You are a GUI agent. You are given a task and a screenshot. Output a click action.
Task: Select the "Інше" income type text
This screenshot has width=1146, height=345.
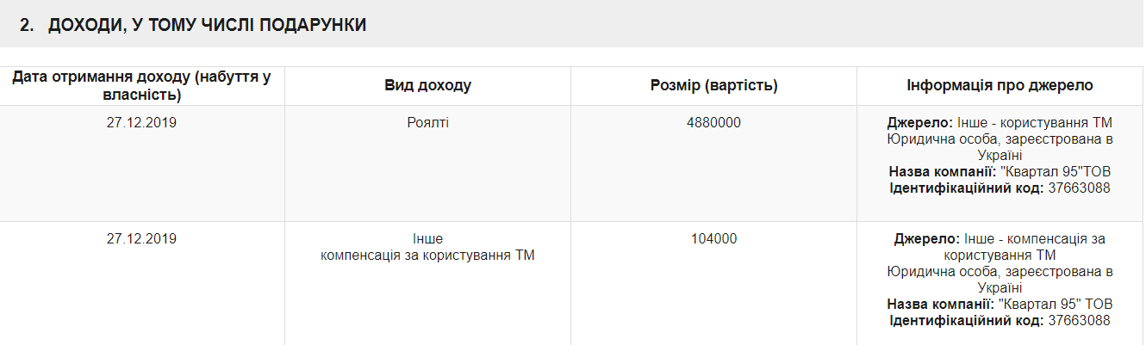click(427, 239)
